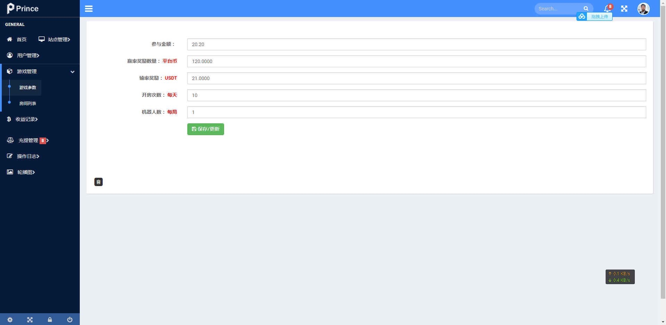The width and height of the screenshot is (666, 325).
Task: Click the hamburger menu toggle icon
Action: [x=89, y=9]
